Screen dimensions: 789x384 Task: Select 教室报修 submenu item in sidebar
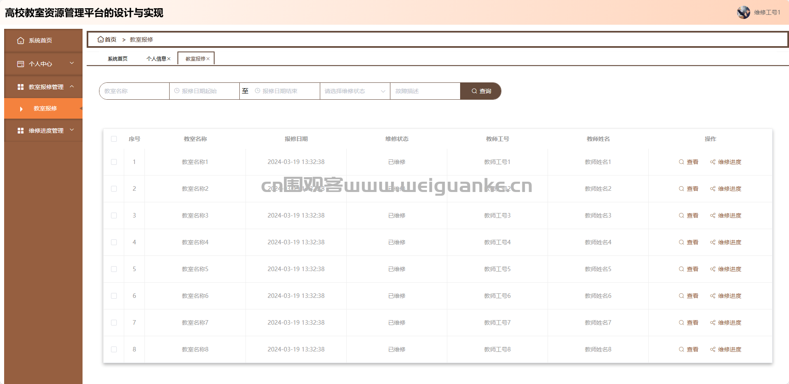(x=45, y=108)
